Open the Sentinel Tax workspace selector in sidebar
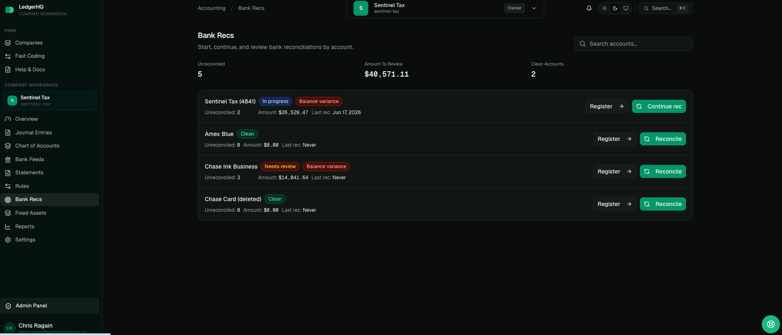This screenshot has height=335, width=782. [x=49, y=101]
